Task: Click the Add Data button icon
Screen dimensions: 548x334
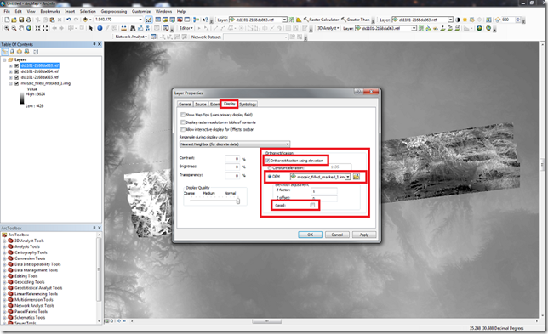Action: pyautogui.click(x=85, y=20)
